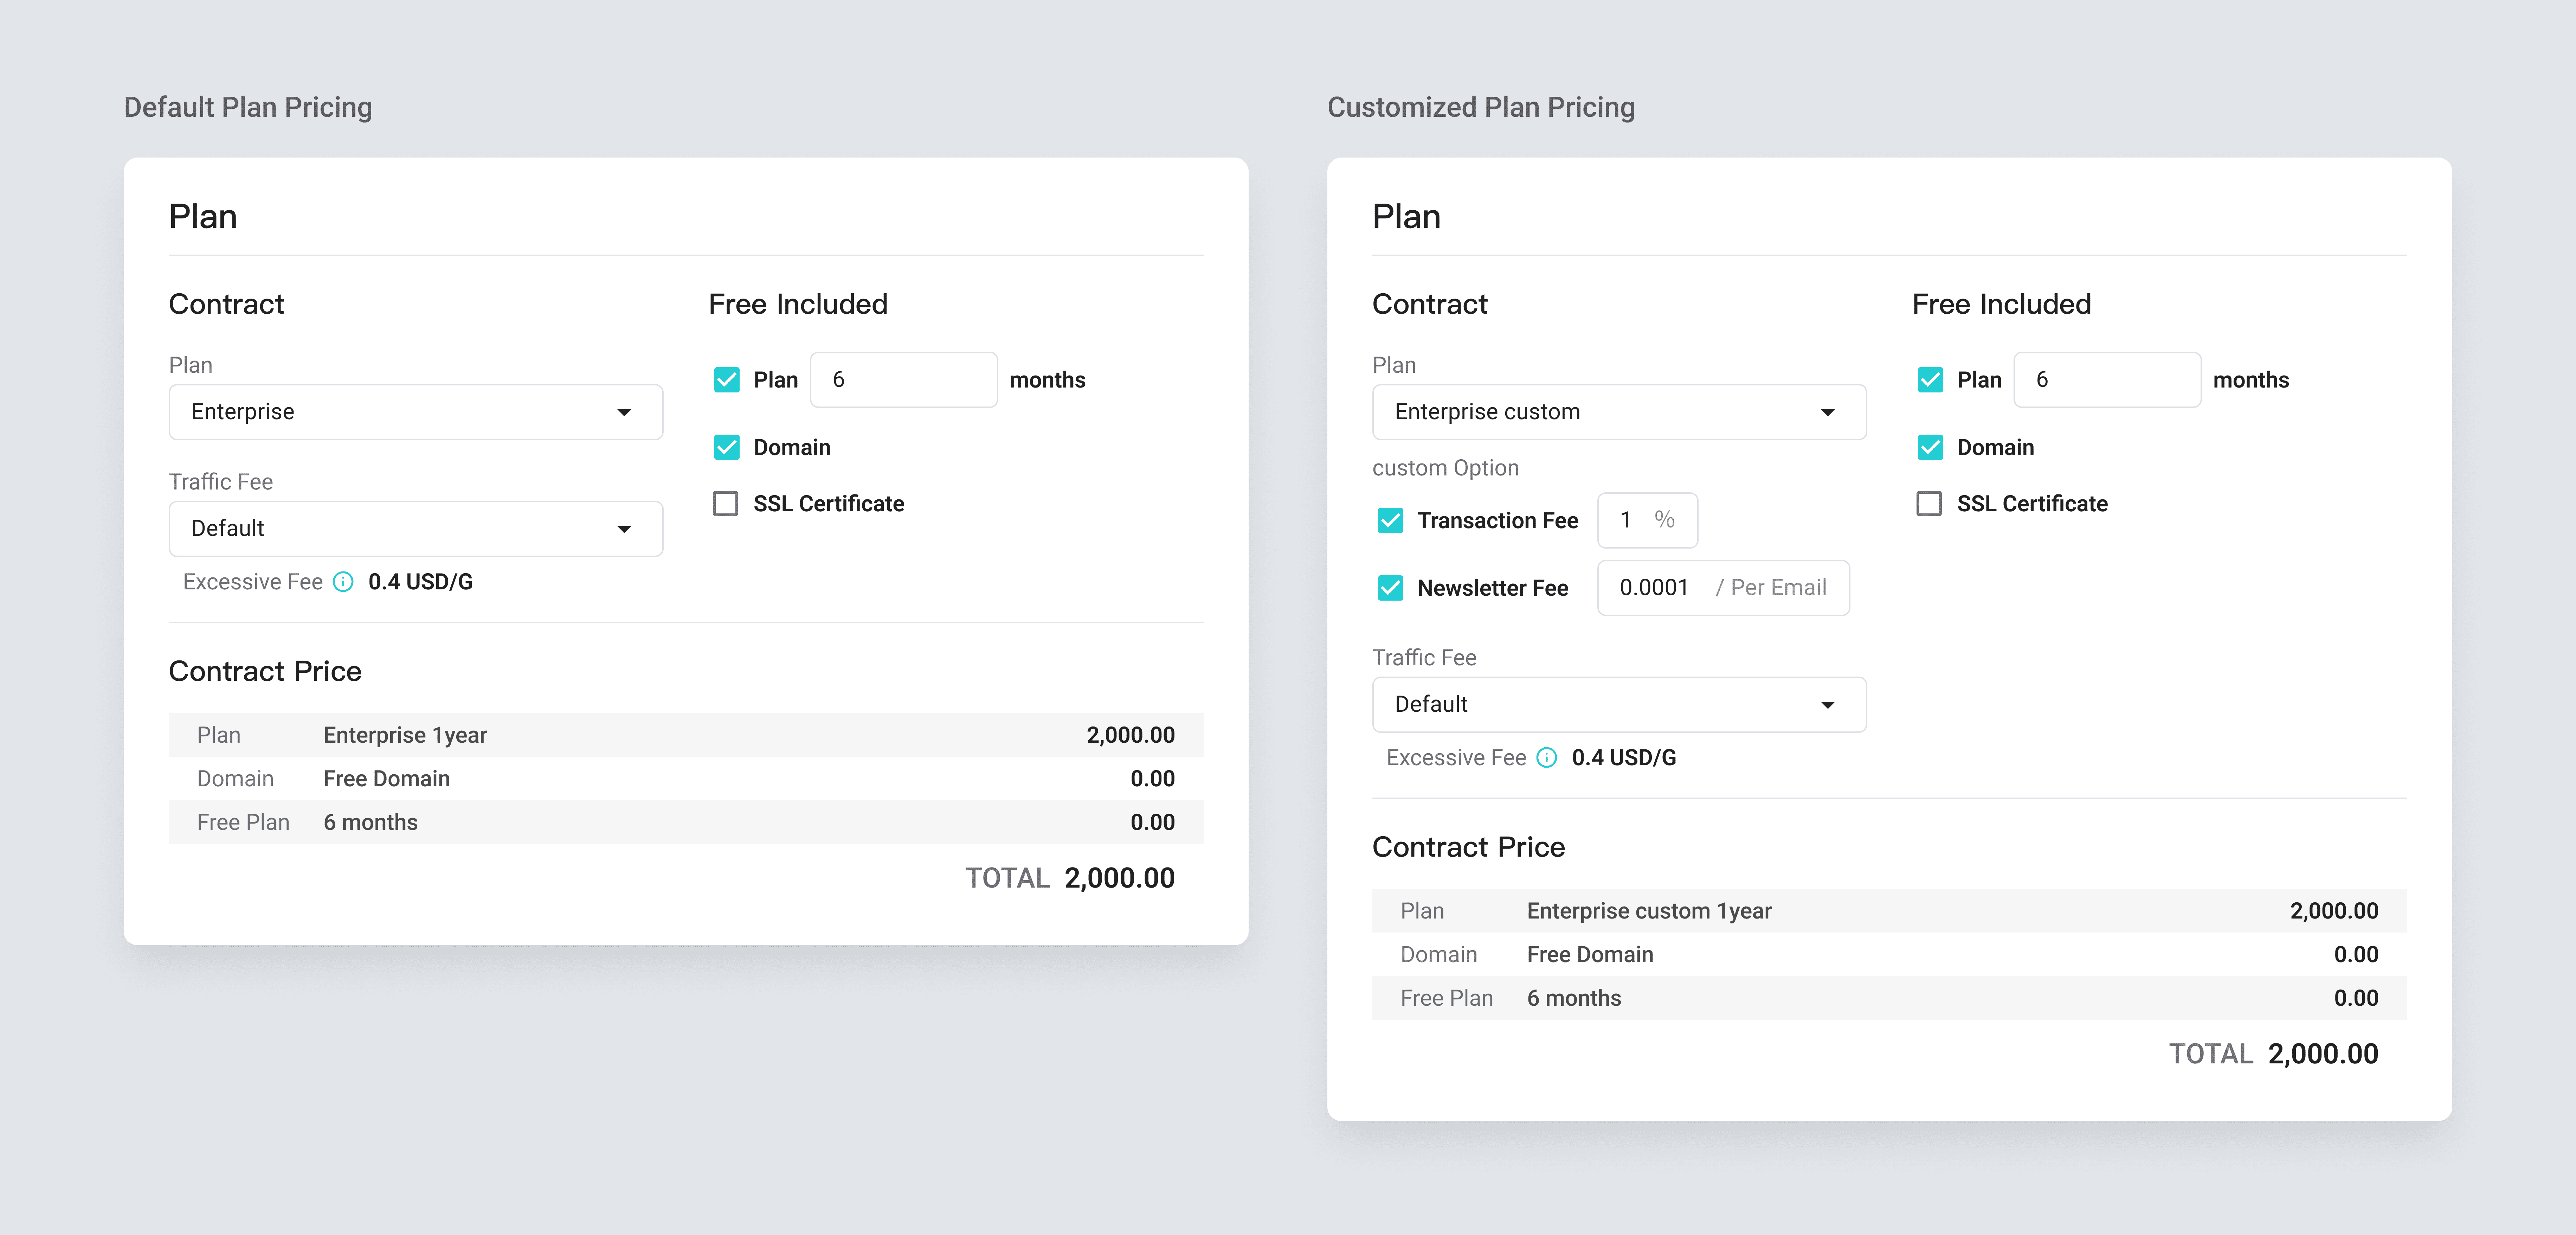The width and height of the screenshot is (2576, 1235).
Task: Click the Excessive Fee info icon in Default Plan
Action: (343, 582)
